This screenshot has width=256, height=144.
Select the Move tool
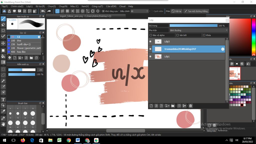(3, 43)
